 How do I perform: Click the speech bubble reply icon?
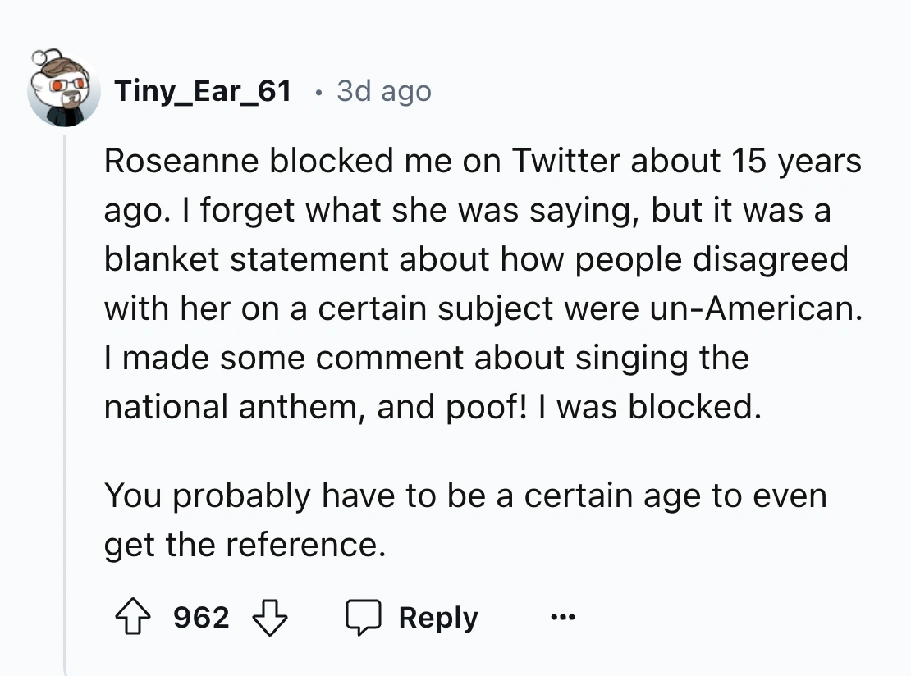point(364,617)
